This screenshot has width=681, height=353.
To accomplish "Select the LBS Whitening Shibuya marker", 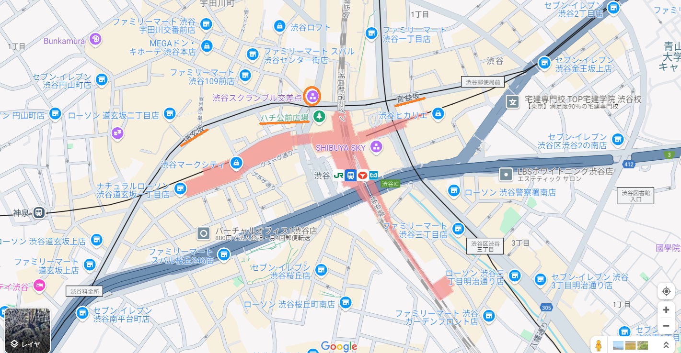I will (x=506, y=175).
